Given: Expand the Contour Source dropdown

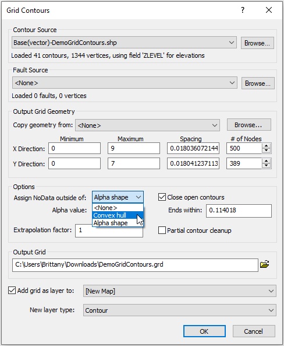Looking at the screenshot, I should [124, 43].
